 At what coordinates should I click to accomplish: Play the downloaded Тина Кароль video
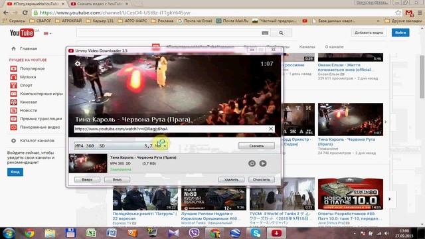[263, 163]
